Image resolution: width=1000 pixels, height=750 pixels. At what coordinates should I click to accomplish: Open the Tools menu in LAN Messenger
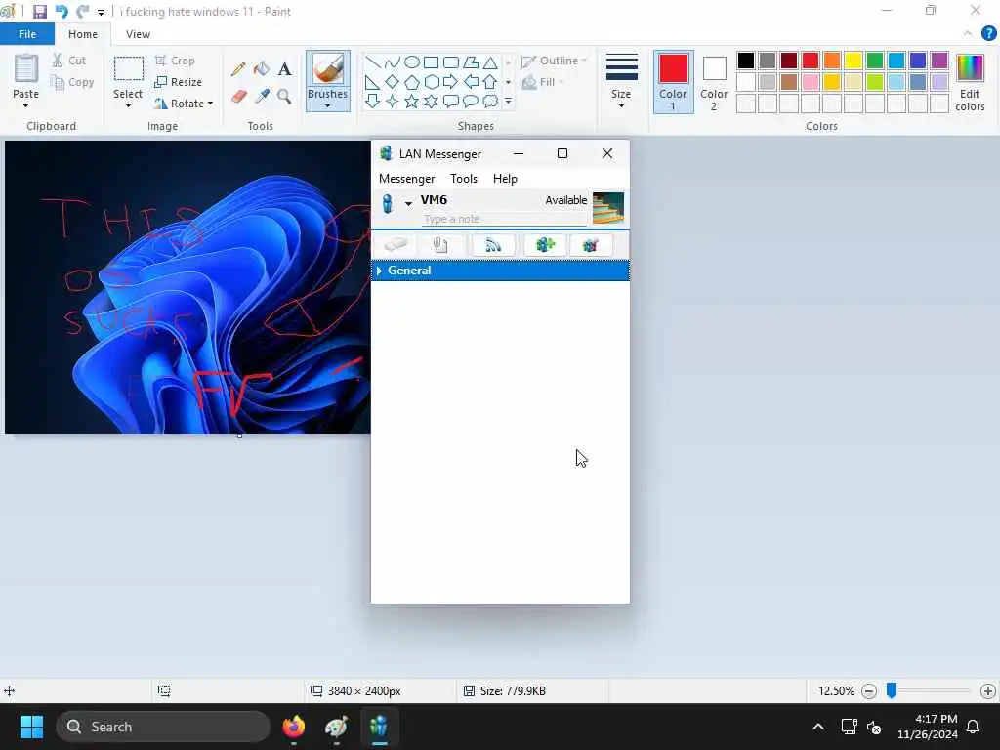[464, 179]
